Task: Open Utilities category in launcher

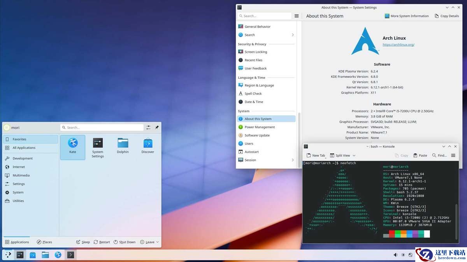Action: click(x=31, y=201)
